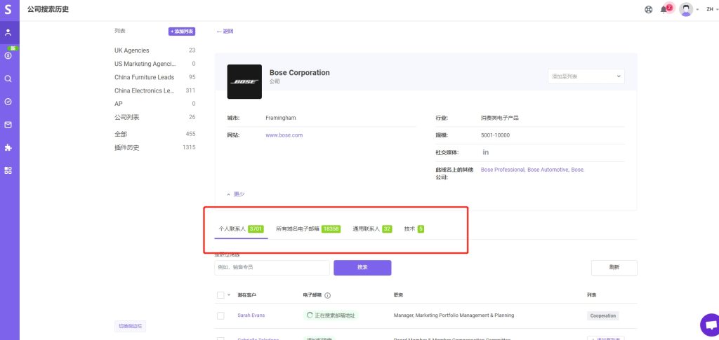Click the 正在搜索邮箱地址 status badge
Screen dimensions: 719x340
tap(331, 315)
